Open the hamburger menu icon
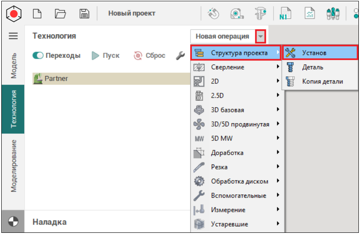Screen dimensions: 361x235 pos(13,36)
